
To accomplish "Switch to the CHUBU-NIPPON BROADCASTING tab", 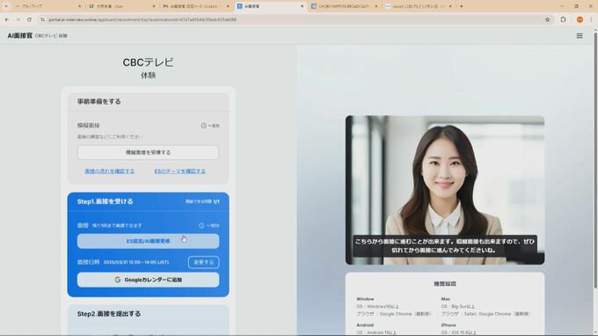I will coord(344,6).
